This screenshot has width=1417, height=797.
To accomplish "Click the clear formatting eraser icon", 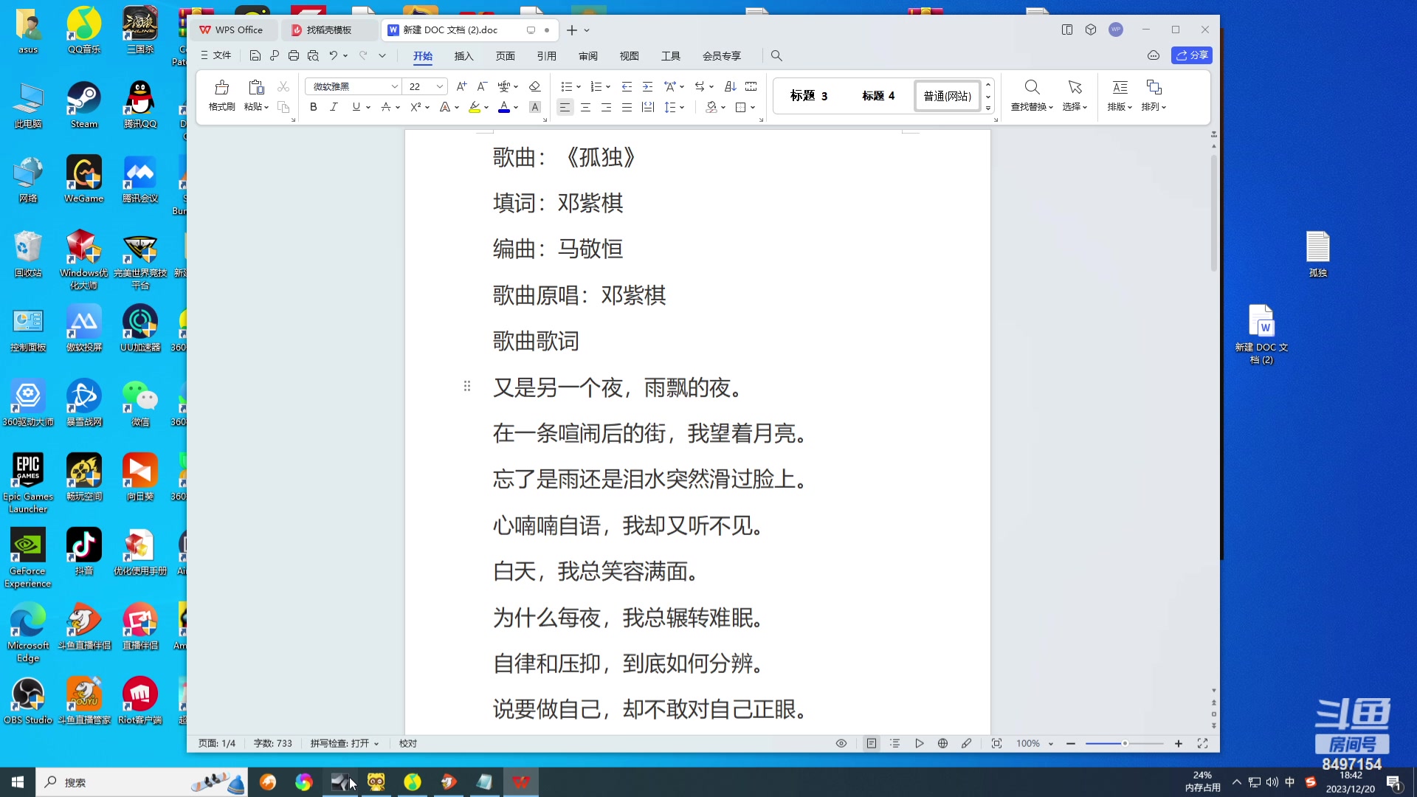I will click(x=535, y=86).
